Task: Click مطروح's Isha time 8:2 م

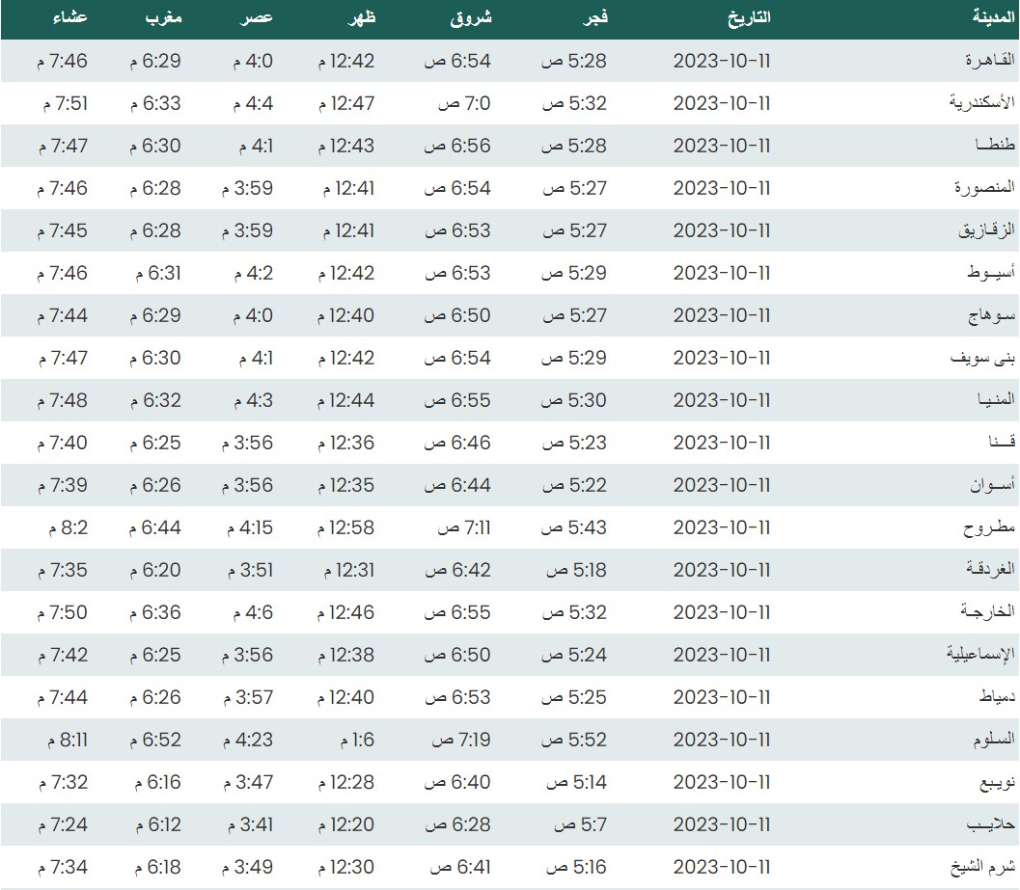Action: (x=68, y=528)
